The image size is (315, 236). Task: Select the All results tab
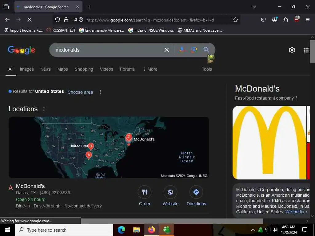(x=11, y=69)
